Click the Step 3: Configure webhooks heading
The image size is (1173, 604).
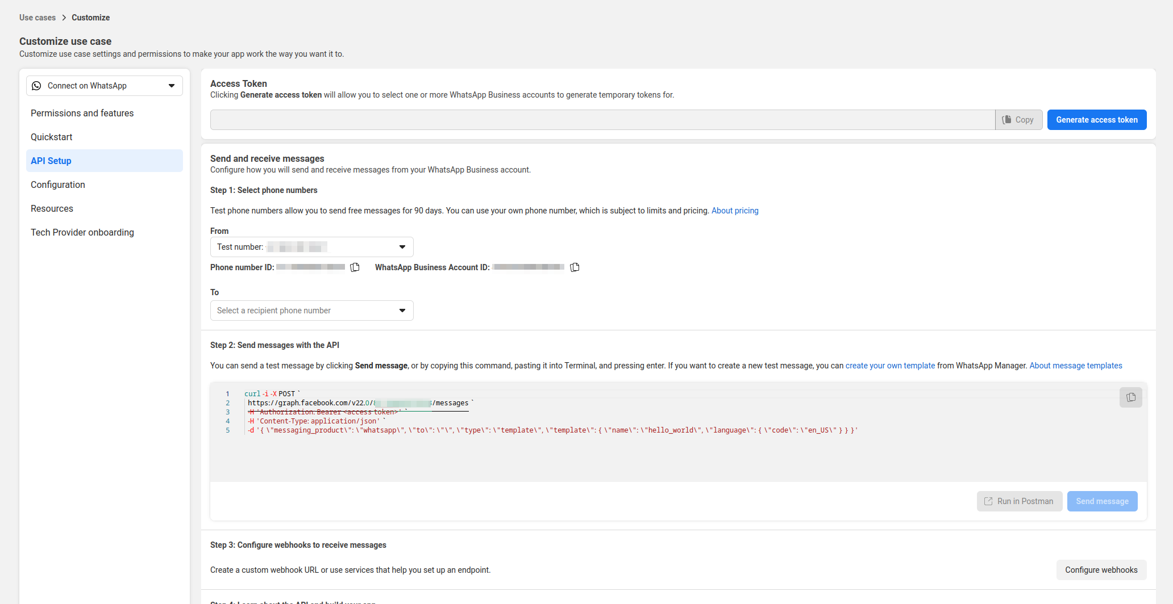(298, 545)
